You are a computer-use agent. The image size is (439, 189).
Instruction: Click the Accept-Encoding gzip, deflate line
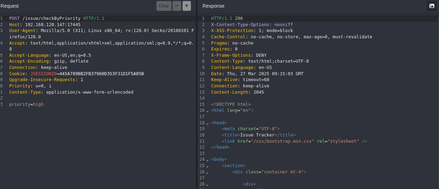tap(49, 61)
